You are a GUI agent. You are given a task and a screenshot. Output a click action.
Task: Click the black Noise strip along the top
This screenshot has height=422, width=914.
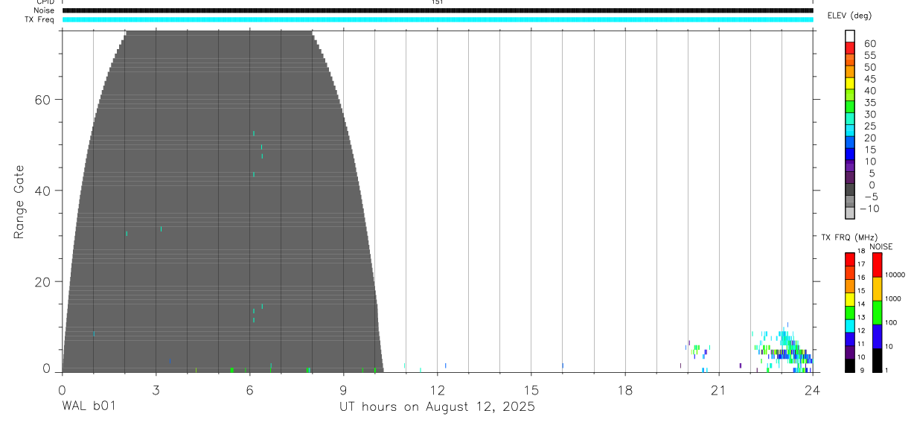click(x=438, y=10)
